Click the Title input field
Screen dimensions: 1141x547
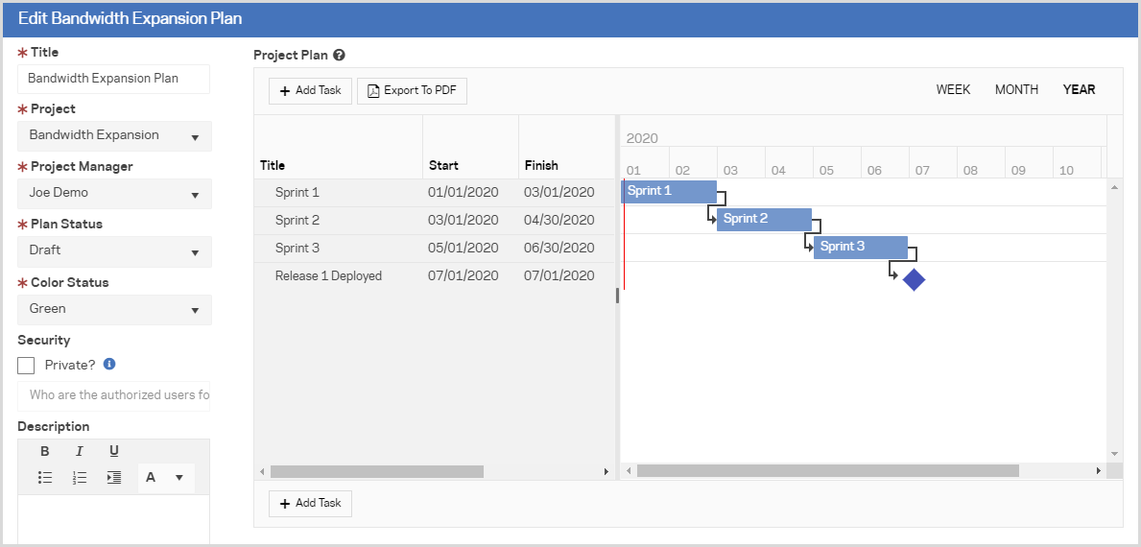click(113, 79)
